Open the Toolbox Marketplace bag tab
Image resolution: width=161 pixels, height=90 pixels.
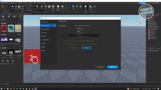(x=3, y=16)
